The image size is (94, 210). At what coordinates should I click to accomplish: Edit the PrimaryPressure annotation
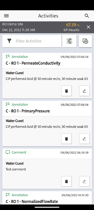tap(84, 139)
